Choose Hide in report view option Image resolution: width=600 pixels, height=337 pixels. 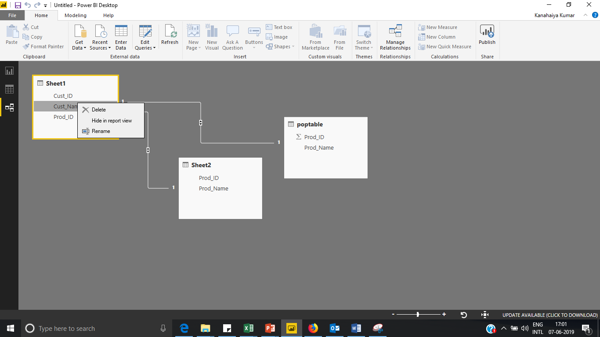(112, 121)
